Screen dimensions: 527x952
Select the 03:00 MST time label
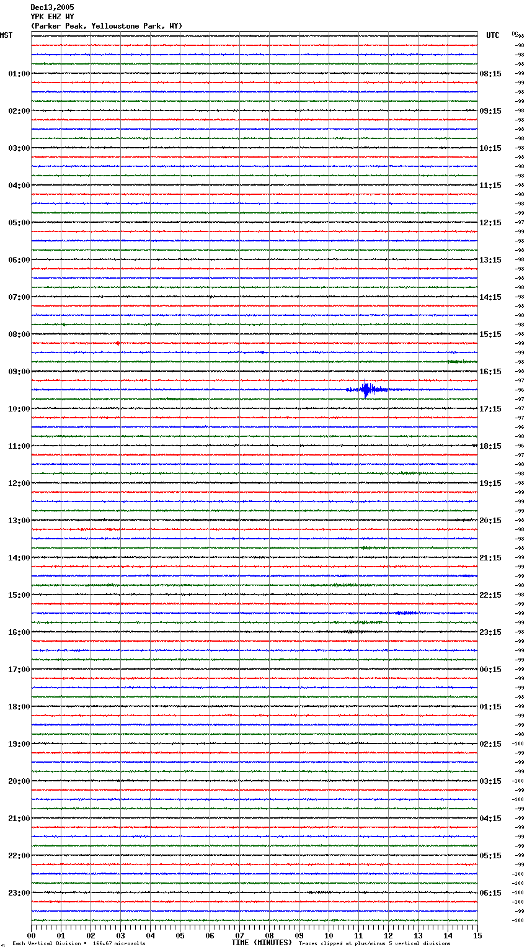19,148
